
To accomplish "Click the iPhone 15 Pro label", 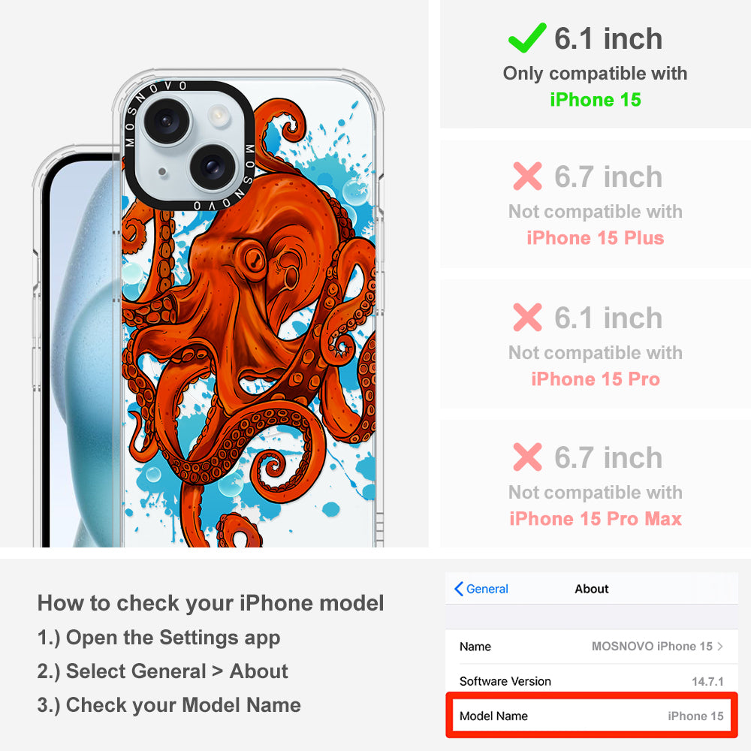I will pos(596,379).
